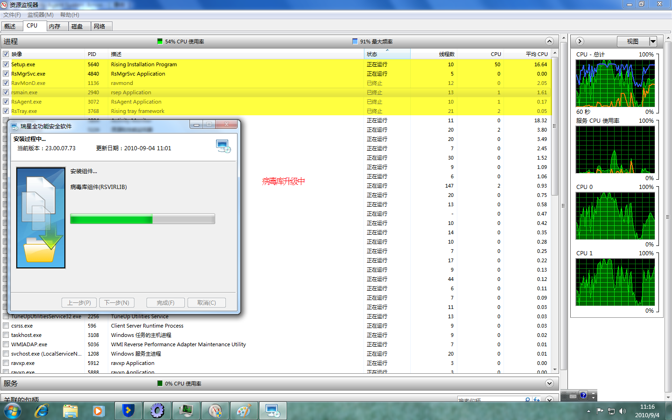672x420 pixels.
Task: Check the taskhost.exe process checkbox
Action: pyautogui.click(x=6, y=335)
